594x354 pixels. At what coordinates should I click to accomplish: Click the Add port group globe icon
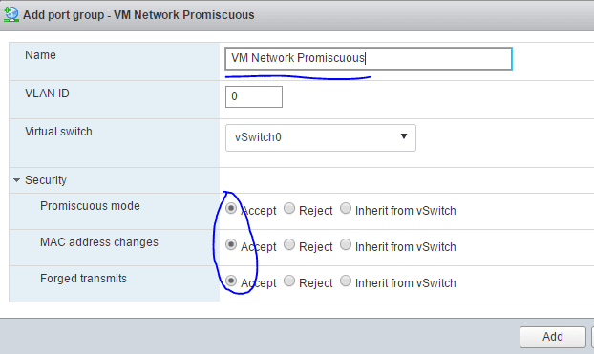(11, 14)
